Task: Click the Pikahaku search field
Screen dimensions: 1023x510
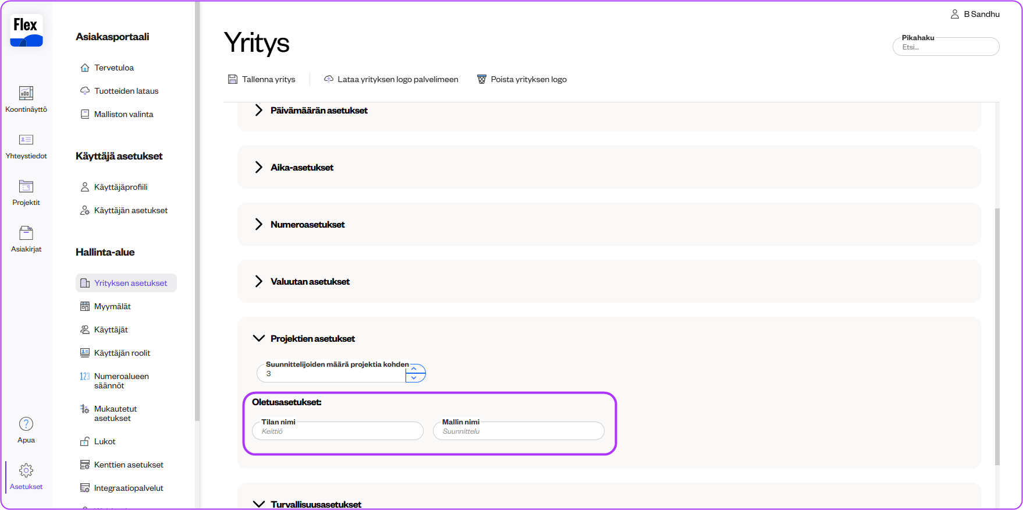Action: tap(946, 47)
